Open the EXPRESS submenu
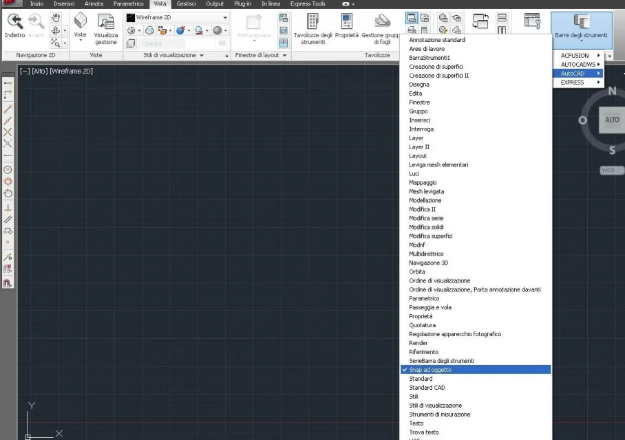Viewport: 625px width, 440px height. [578, 82]
